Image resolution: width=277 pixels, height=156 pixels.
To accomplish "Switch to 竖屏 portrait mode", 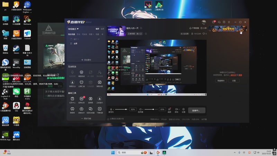I will [102, 29].
